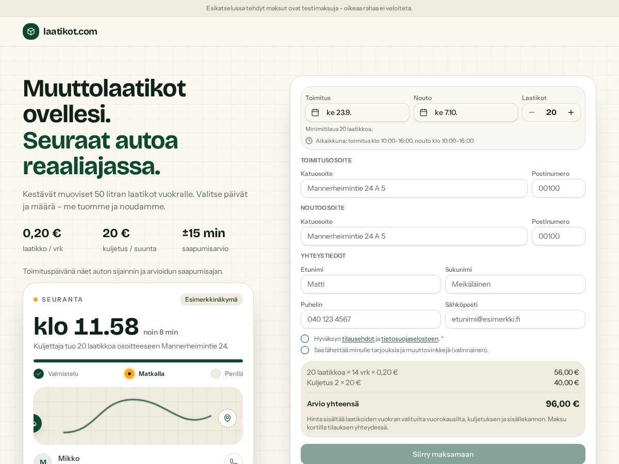
Task: Click the laatikot.com box logo icon
Action: coord(31,31)
